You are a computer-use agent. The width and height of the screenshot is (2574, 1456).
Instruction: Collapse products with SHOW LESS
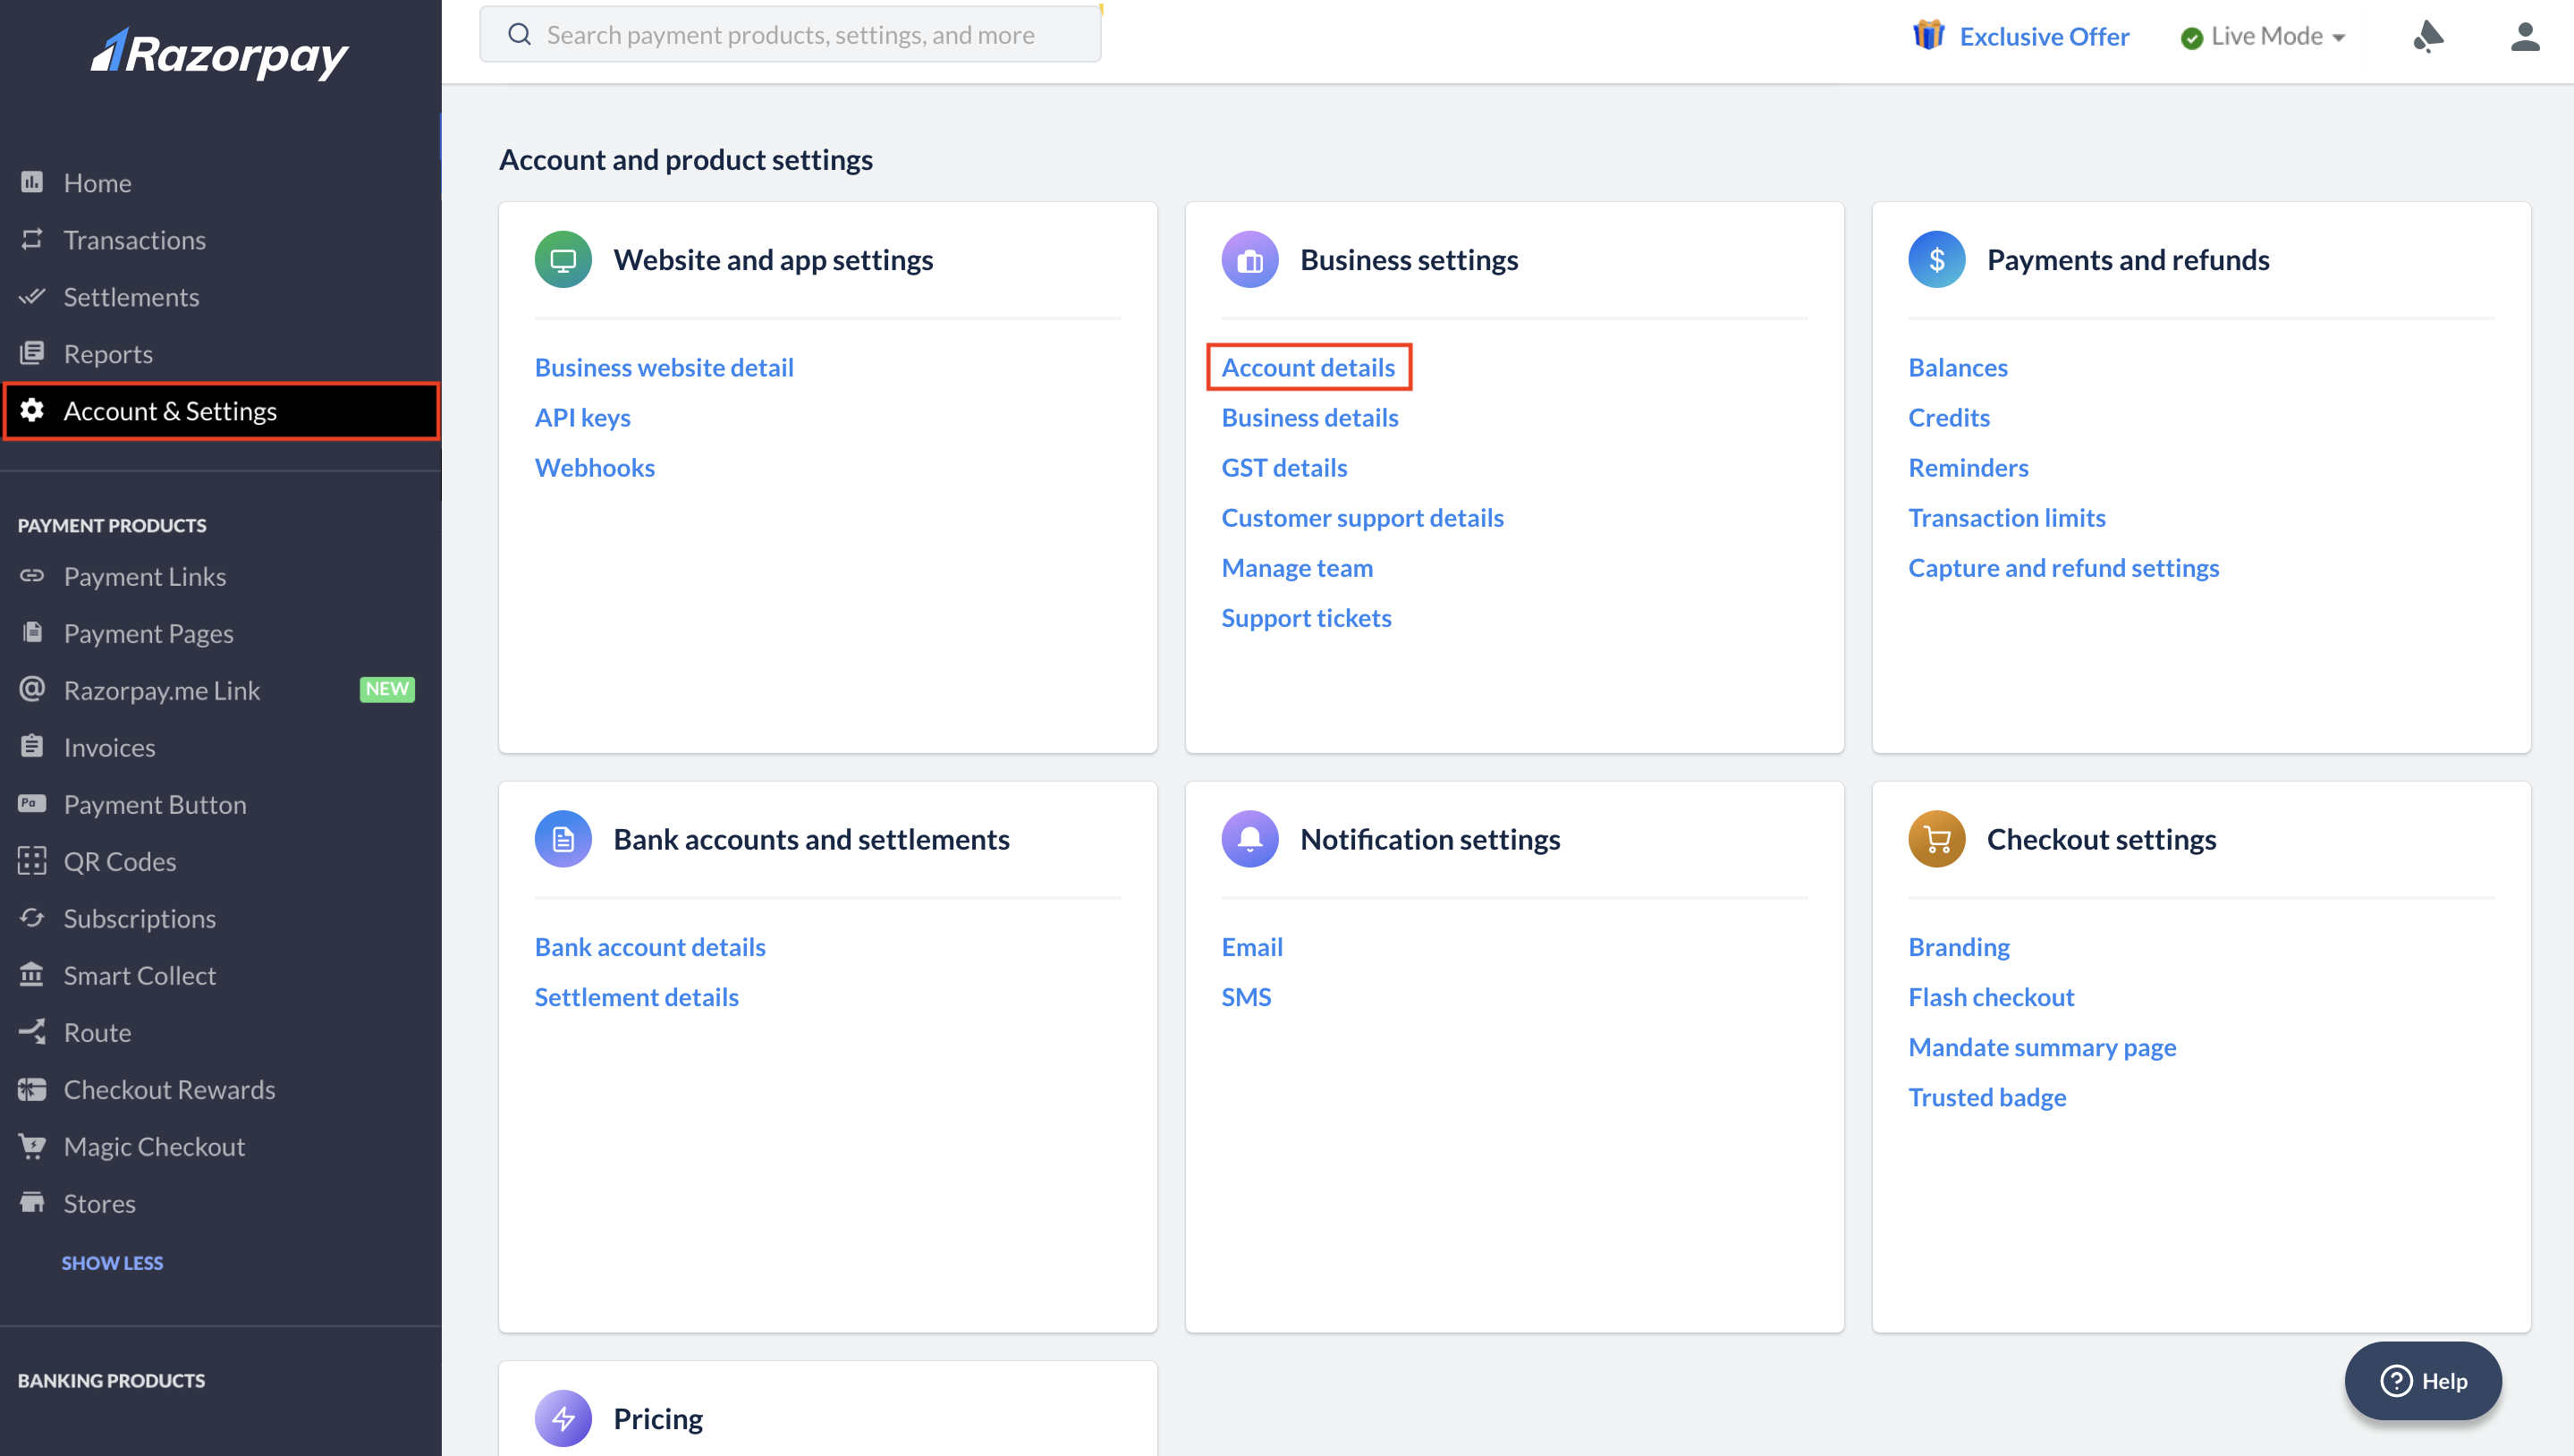[112, 1263]
